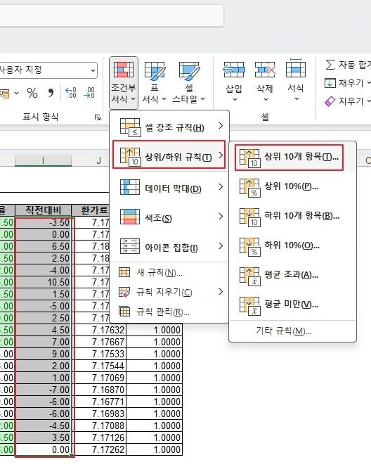Viewport: 371px width, 467px height.
Task: Choose 데이터 막대 menu entry
Action: (x=169, y=187)
